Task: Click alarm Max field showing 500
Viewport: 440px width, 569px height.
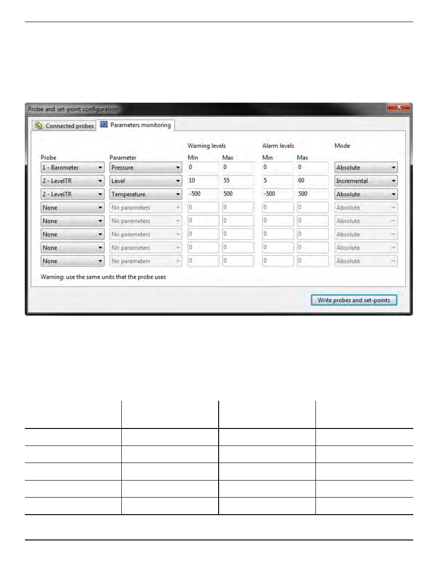Action: [313, 194]
